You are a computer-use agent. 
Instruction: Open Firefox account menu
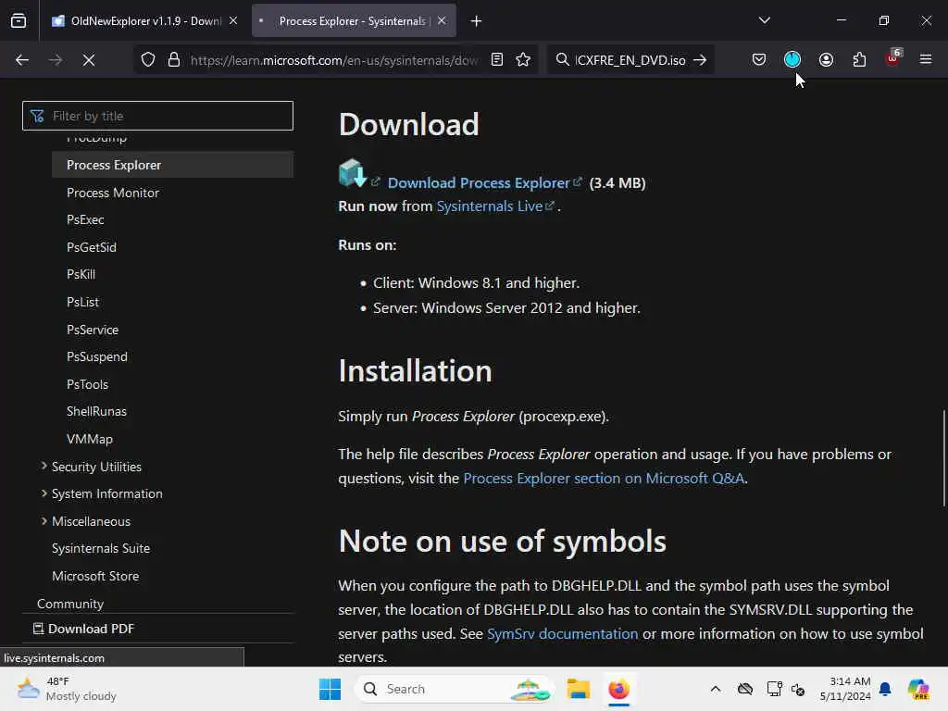tap(826, 60)
